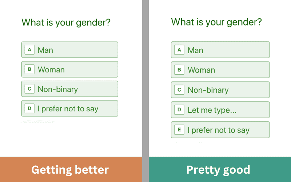Click the 'Getting better' orange banner
Viewport: 291px width, 182px height.
71,170
